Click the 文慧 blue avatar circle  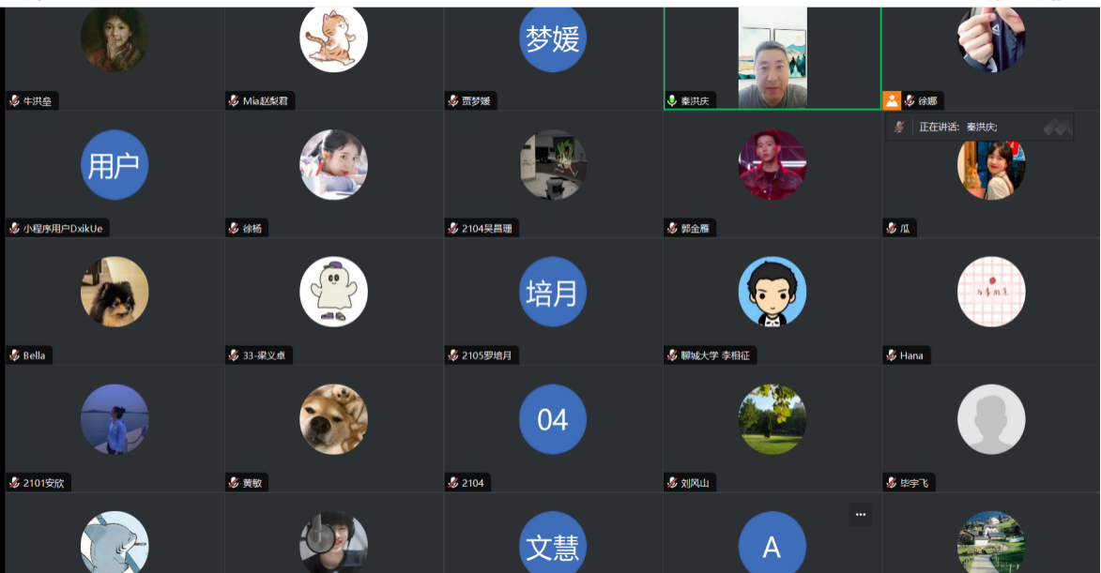coord(553,543)
